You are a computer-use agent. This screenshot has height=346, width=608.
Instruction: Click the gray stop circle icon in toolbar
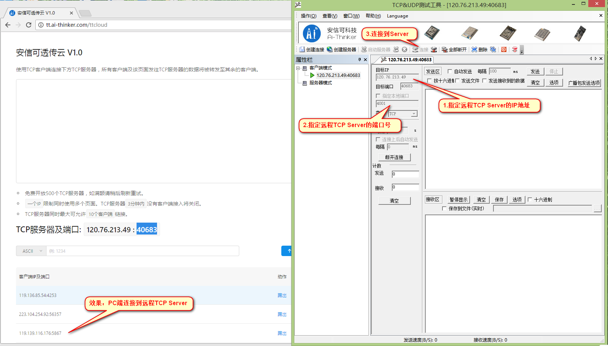(404, 49)
